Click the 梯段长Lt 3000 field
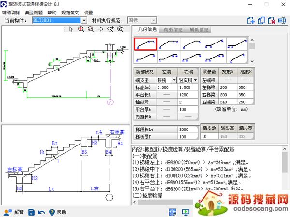This screenshot has width=290, height=217. tap(188, 130)
